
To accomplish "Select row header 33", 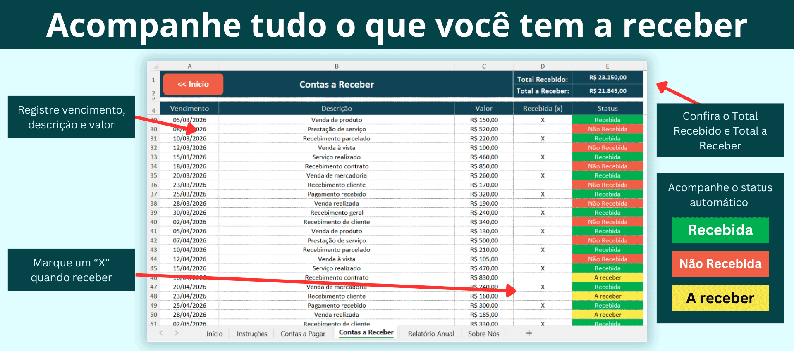I will 154,157.
